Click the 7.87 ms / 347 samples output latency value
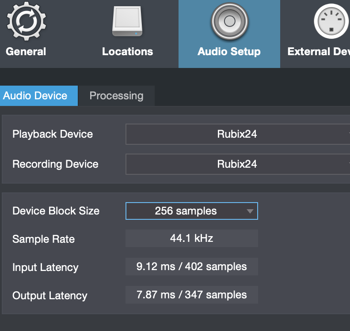Screen dimensions: 350x331 [x=192, y=295]
